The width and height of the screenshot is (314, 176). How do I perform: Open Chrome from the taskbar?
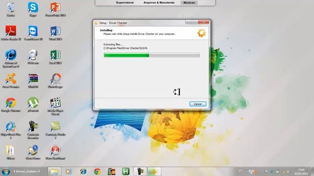coord(97,172)
